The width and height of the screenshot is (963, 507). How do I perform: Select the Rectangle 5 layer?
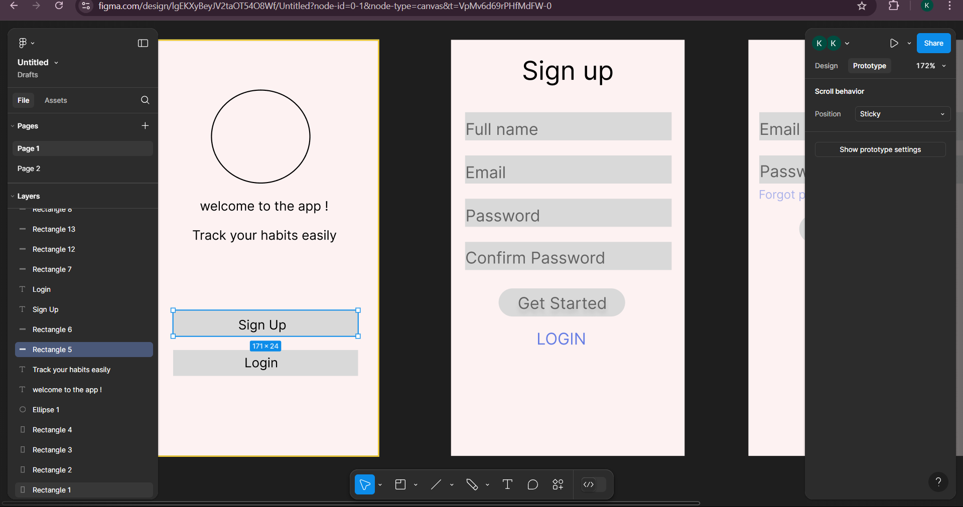coord(84,350)
